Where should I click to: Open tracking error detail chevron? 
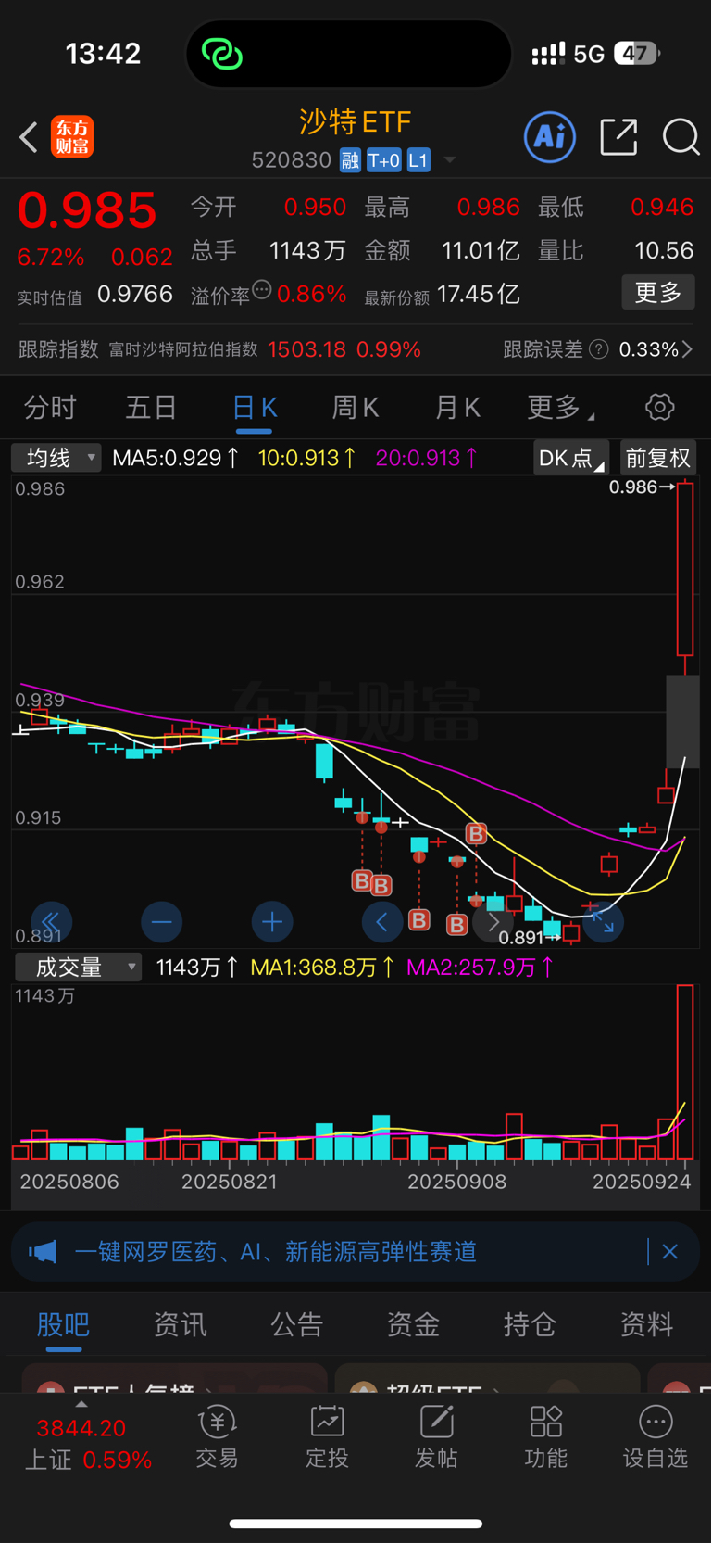[687, 349]
